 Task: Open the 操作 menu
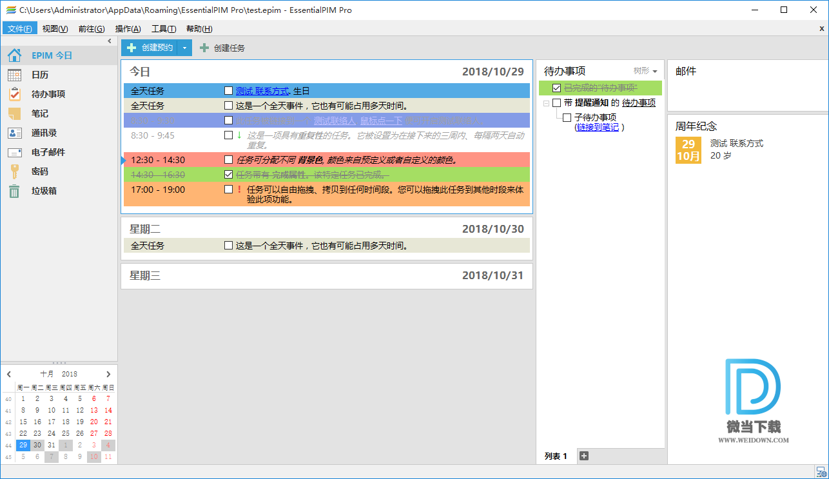(x=128, y=29)
